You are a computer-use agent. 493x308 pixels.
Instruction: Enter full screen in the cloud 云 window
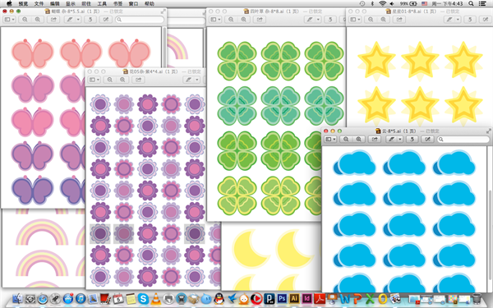(489, 131)
